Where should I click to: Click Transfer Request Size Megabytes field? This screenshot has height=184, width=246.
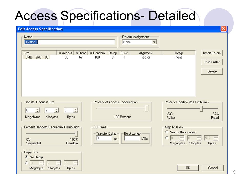[x=30, y=110]
